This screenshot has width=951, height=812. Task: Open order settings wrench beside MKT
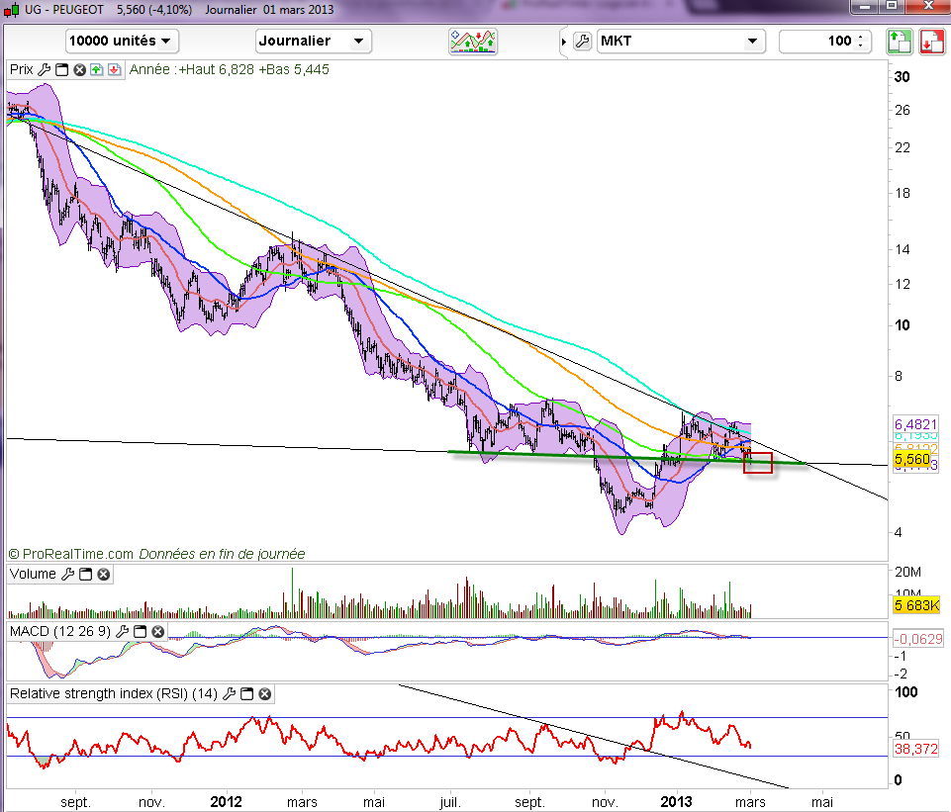click(x=582, y=42)
